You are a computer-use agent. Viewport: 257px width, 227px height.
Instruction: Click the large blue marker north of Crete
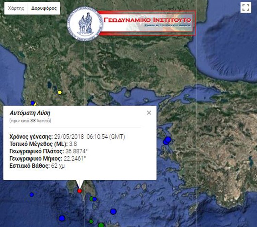click(x=113, y=211)
